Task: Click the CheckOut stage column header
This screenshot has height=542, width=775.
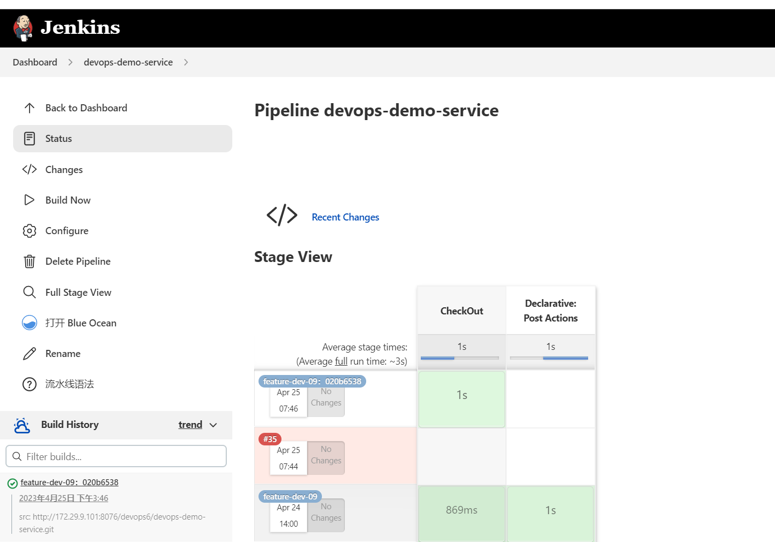Action: [x=462, y=311]
